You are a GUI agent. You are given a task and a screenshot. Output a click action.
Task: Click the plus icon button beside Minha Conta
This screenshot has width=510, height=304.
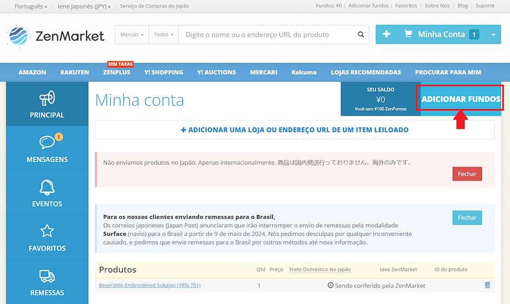386,35
